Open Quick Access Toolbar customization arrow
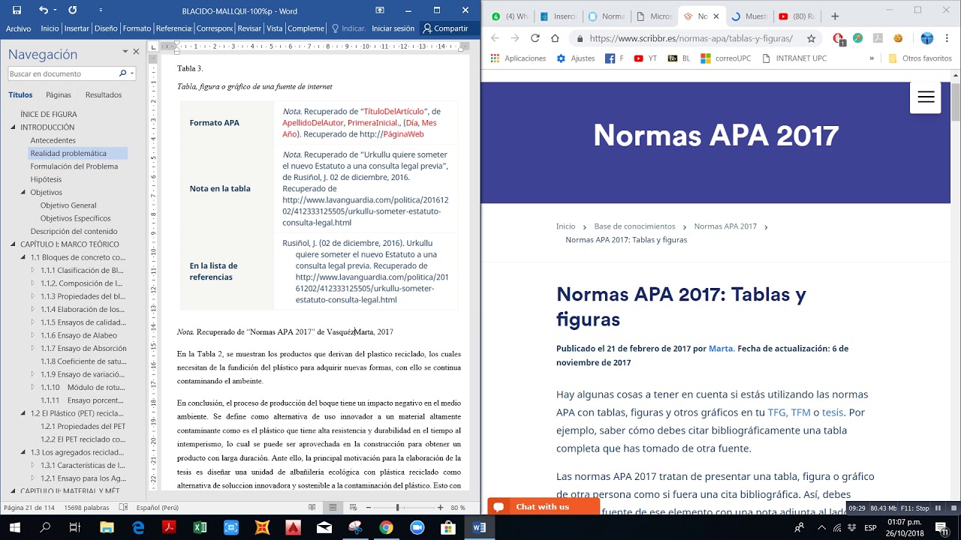This screenshot has width=961, height=540. [x=101, y=11]
